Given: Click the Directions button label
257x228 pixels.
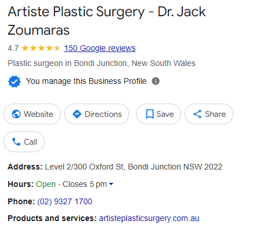Looking at the screenshot, I should (x=103, y=114).
